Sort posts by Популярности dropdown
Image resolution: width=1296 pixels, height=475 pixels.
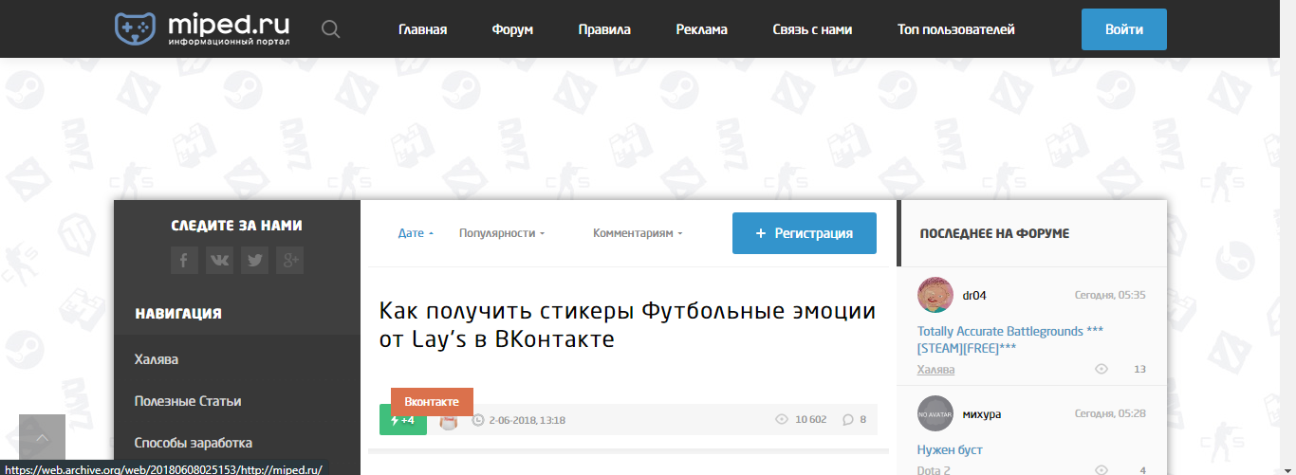pos(502,233)
